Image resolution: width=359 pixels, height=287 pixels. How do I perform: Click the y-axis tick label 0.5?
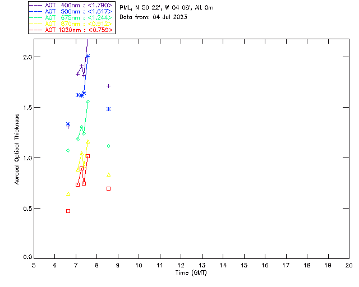pyautogui.click(x=27, y=209)
